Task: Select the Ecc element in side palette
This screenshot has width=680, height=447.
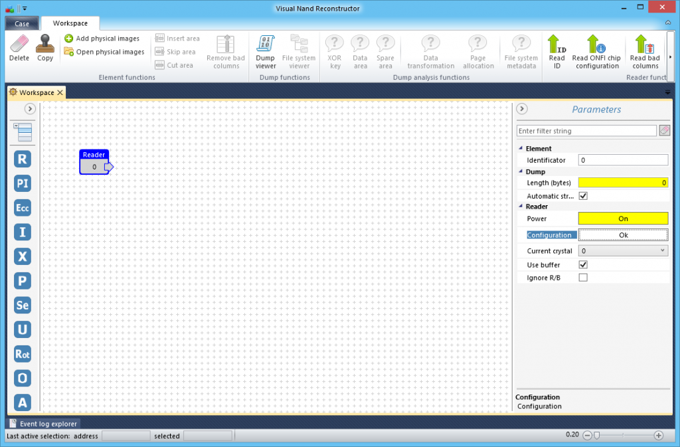Action: click(x=22, y=208)
